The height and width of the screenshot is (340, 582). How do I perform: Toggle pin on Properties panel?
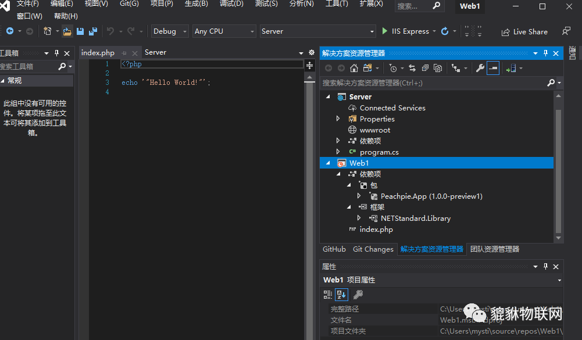(x=545, y=267)
